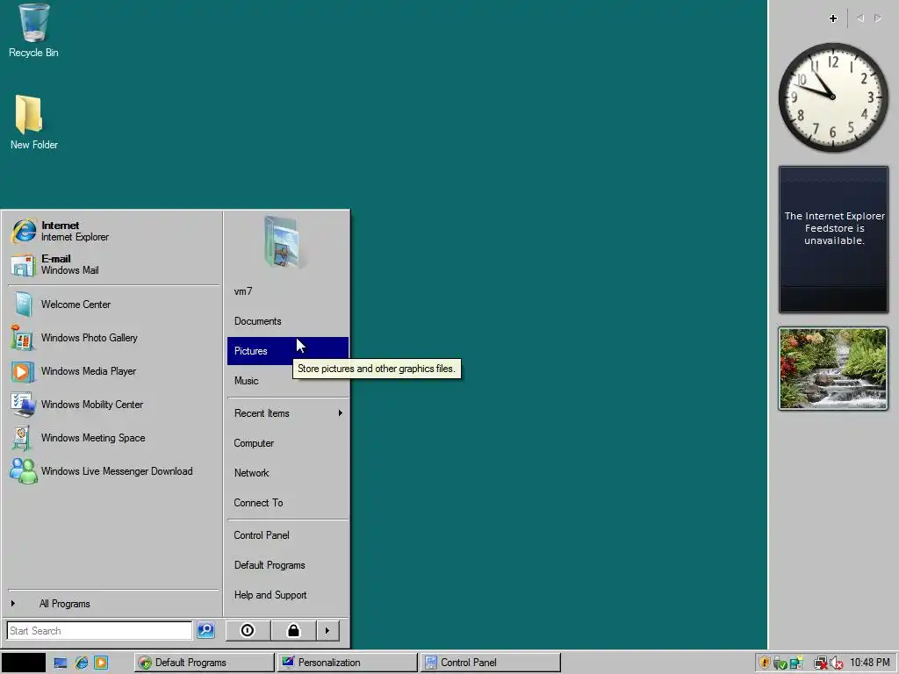Open Help and Support
The image size is (899, 674).
(x=288, y=595)
